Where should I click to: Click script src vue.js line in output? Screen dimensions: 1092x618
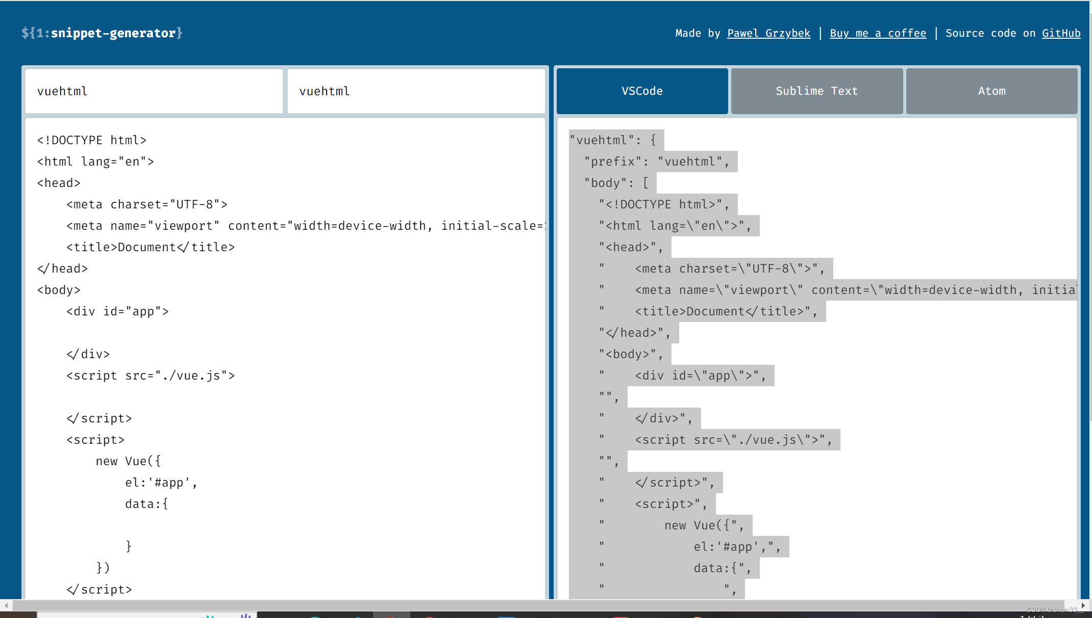(733, 440)
